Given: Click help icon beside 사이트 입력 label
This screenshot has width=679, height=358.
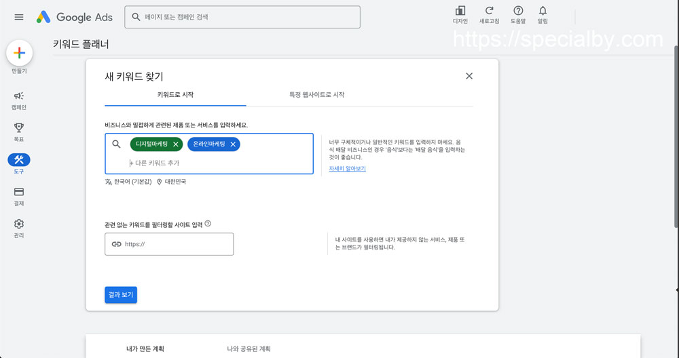Looking at the screenshot, I should click(208, 224).
